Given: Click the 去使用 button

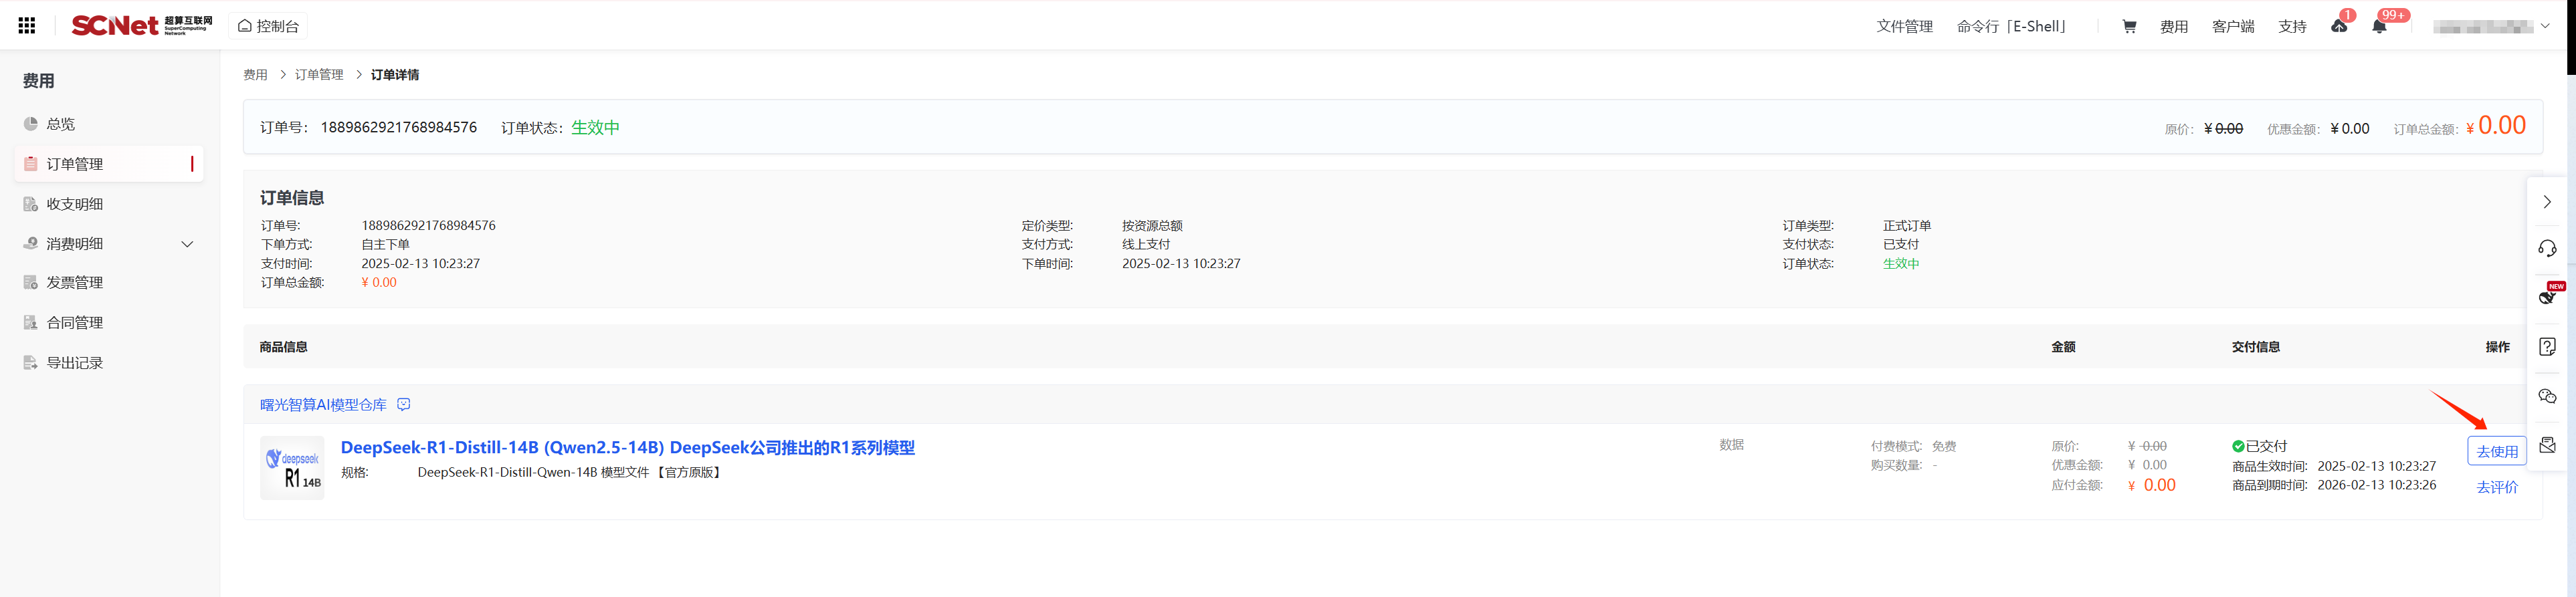Looking at the screenshot, I should [x=2496, y=452].
